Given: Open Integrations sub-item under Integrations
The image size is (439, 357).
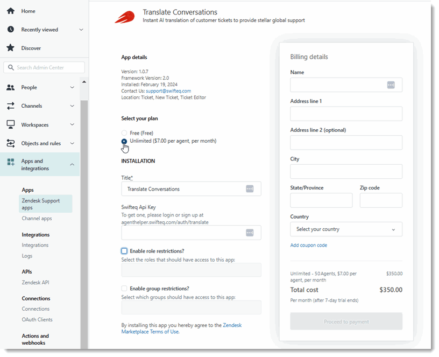Looking at the screenshot, I should pos(35,245).
